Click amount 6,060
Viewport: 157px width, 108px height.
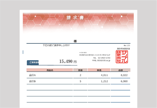click(124, 81)
